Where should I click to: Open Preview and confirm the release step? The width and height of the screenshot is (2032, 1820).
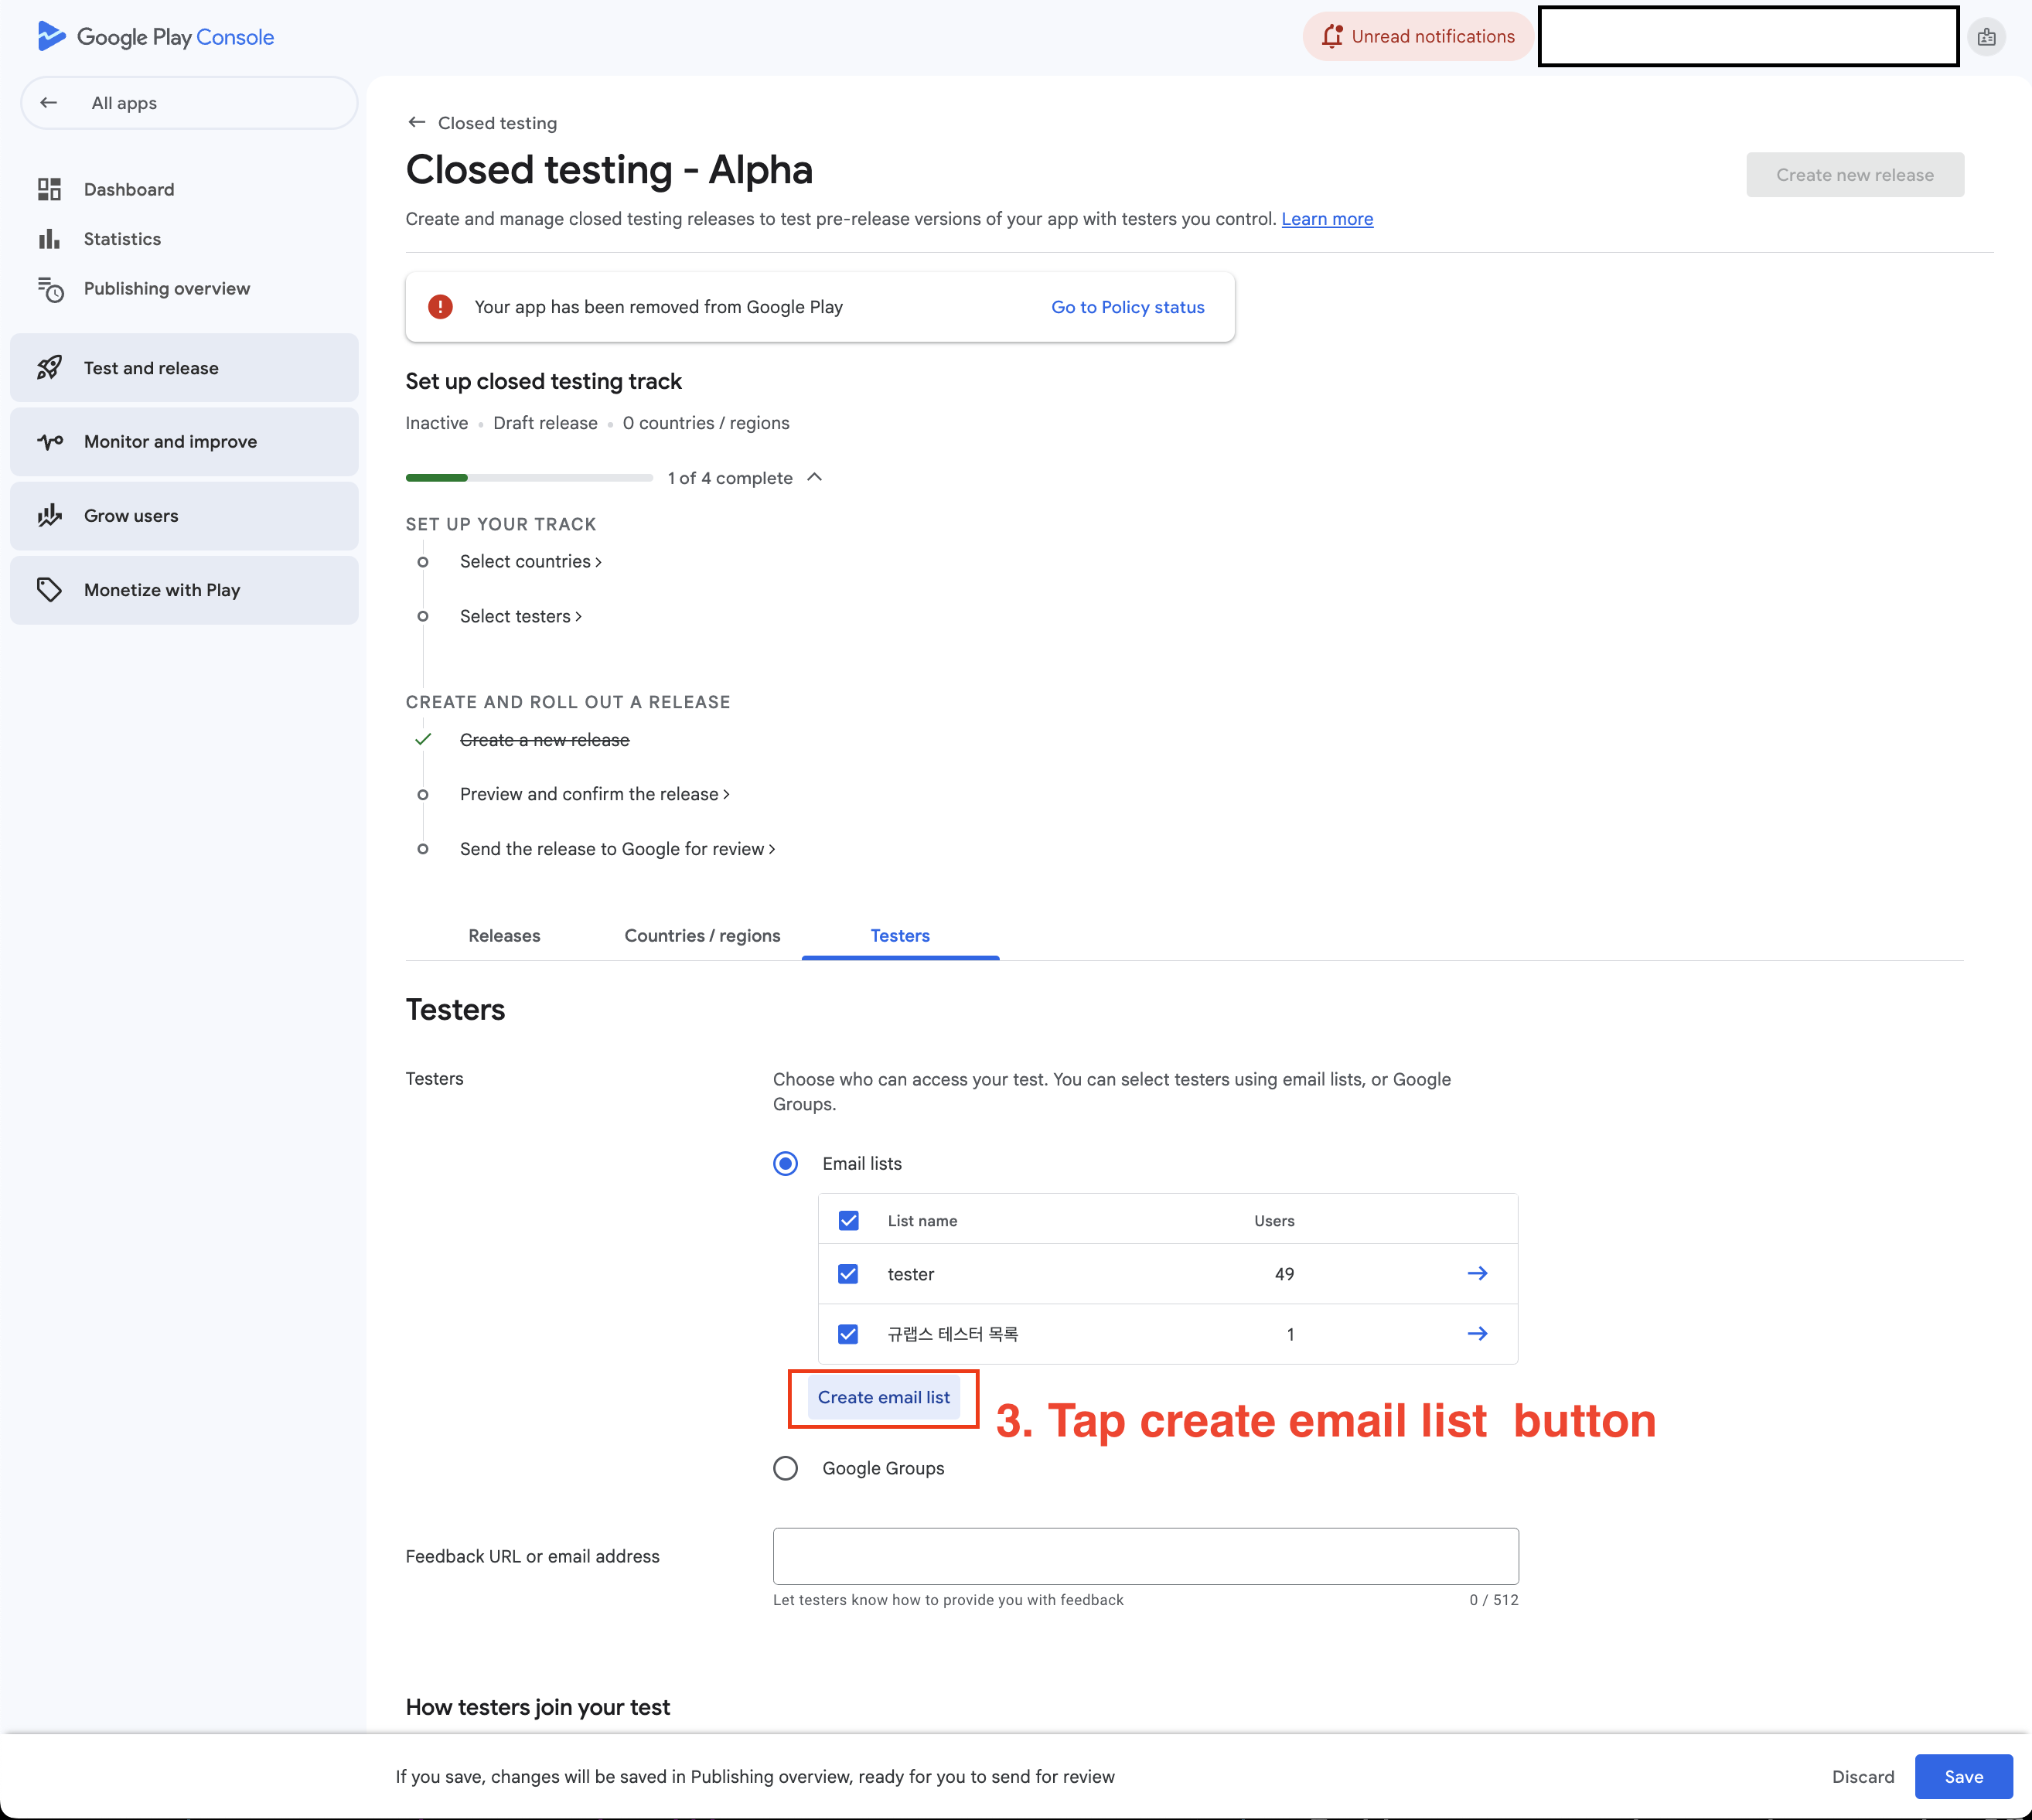[594, 794]
